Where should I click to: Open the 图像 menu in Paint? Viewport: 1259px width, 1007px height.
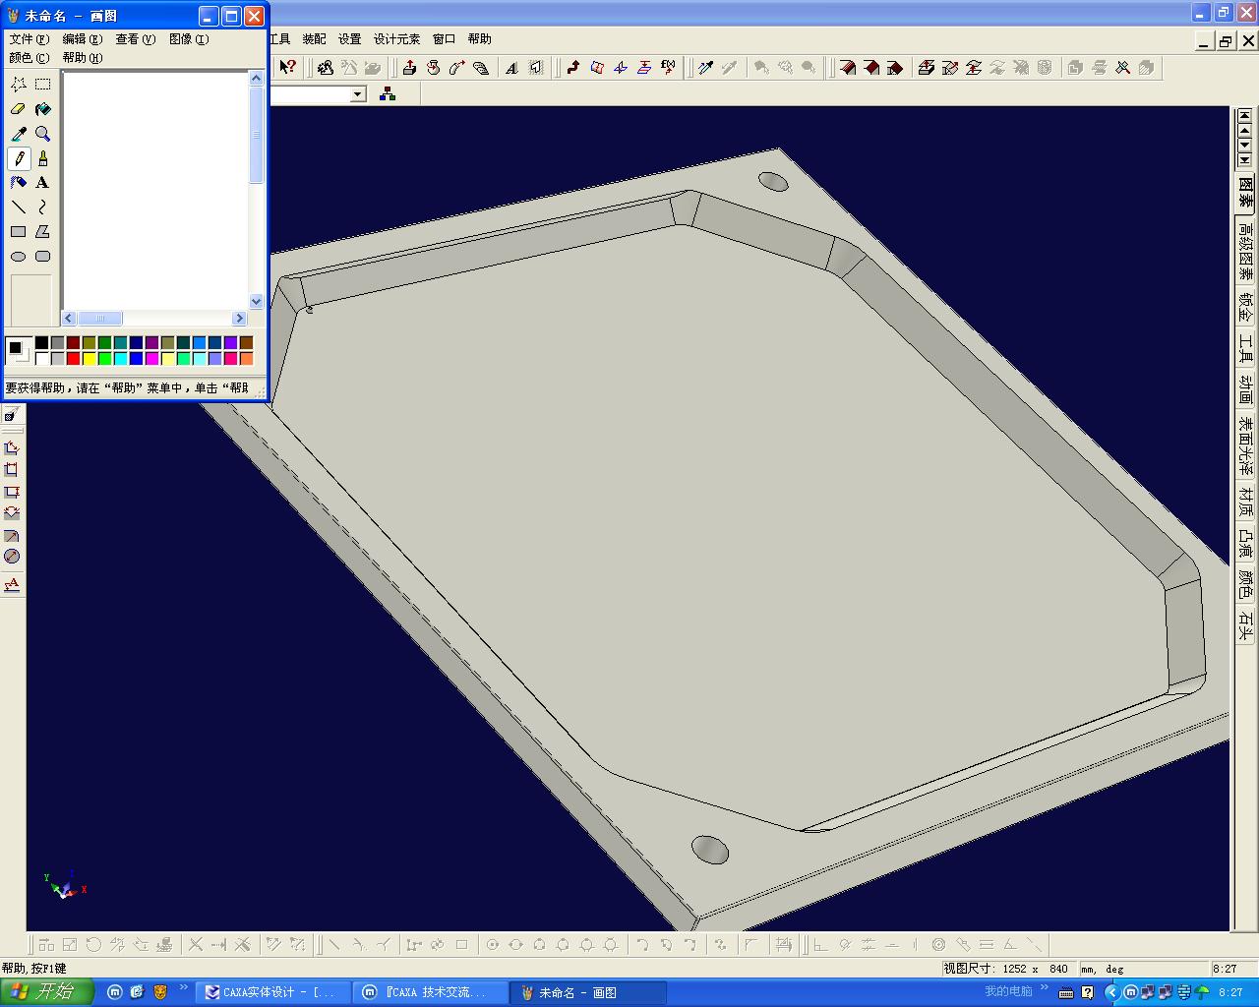pyautogui.click(x=188, y=39)
